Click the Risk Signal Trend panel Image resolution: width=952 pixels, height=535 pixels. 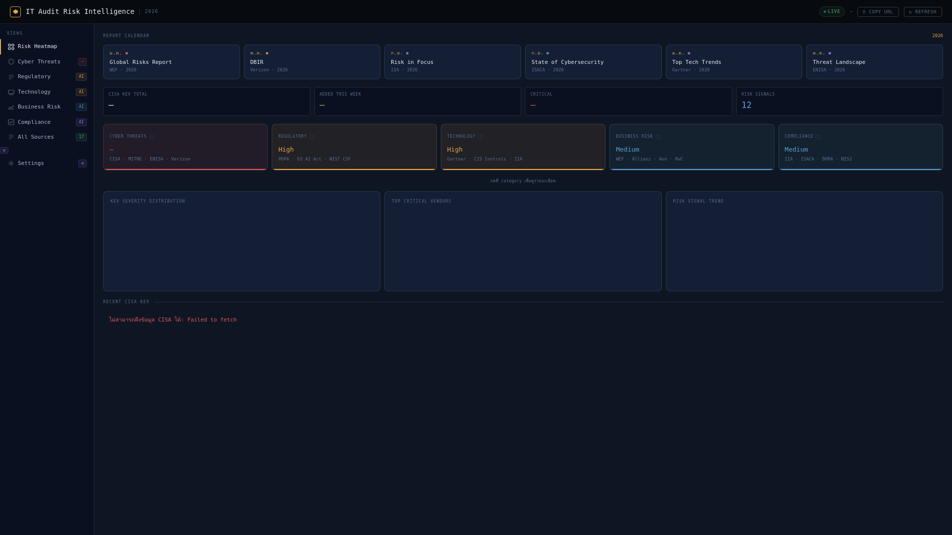(804, 241)
